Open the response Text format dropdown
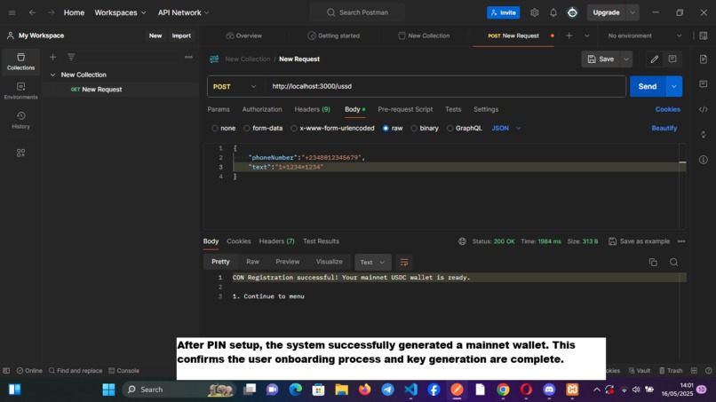 372,263
